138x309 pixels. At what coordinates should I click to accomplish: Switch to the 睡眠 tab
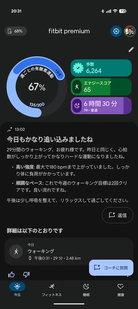tap(86, 290)
